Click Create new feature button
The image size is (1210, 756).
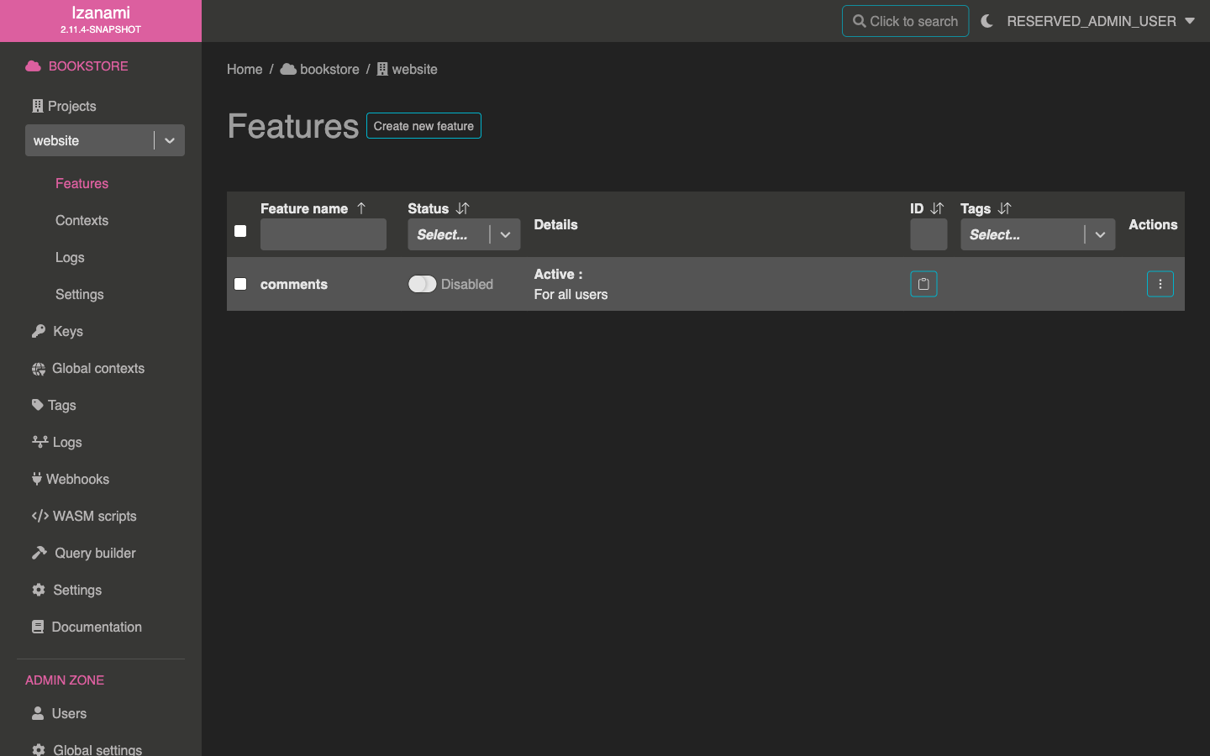pyautogui.click(x=423, y=126)
